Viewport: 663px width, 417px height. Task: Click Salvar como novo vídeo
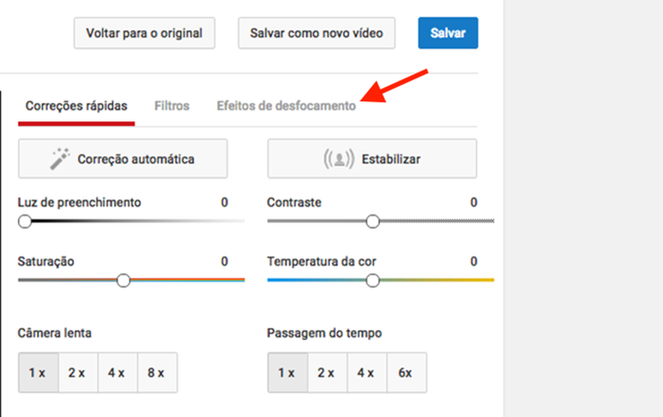pos(316,32)
